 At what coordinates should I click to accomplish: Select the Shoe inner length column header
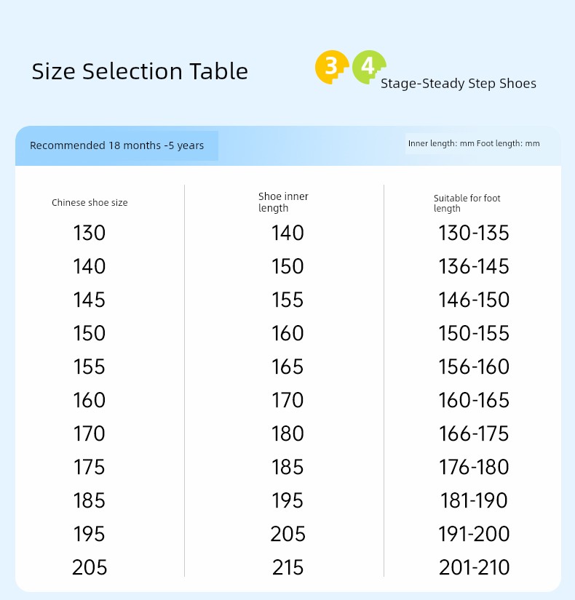(283, 202)
